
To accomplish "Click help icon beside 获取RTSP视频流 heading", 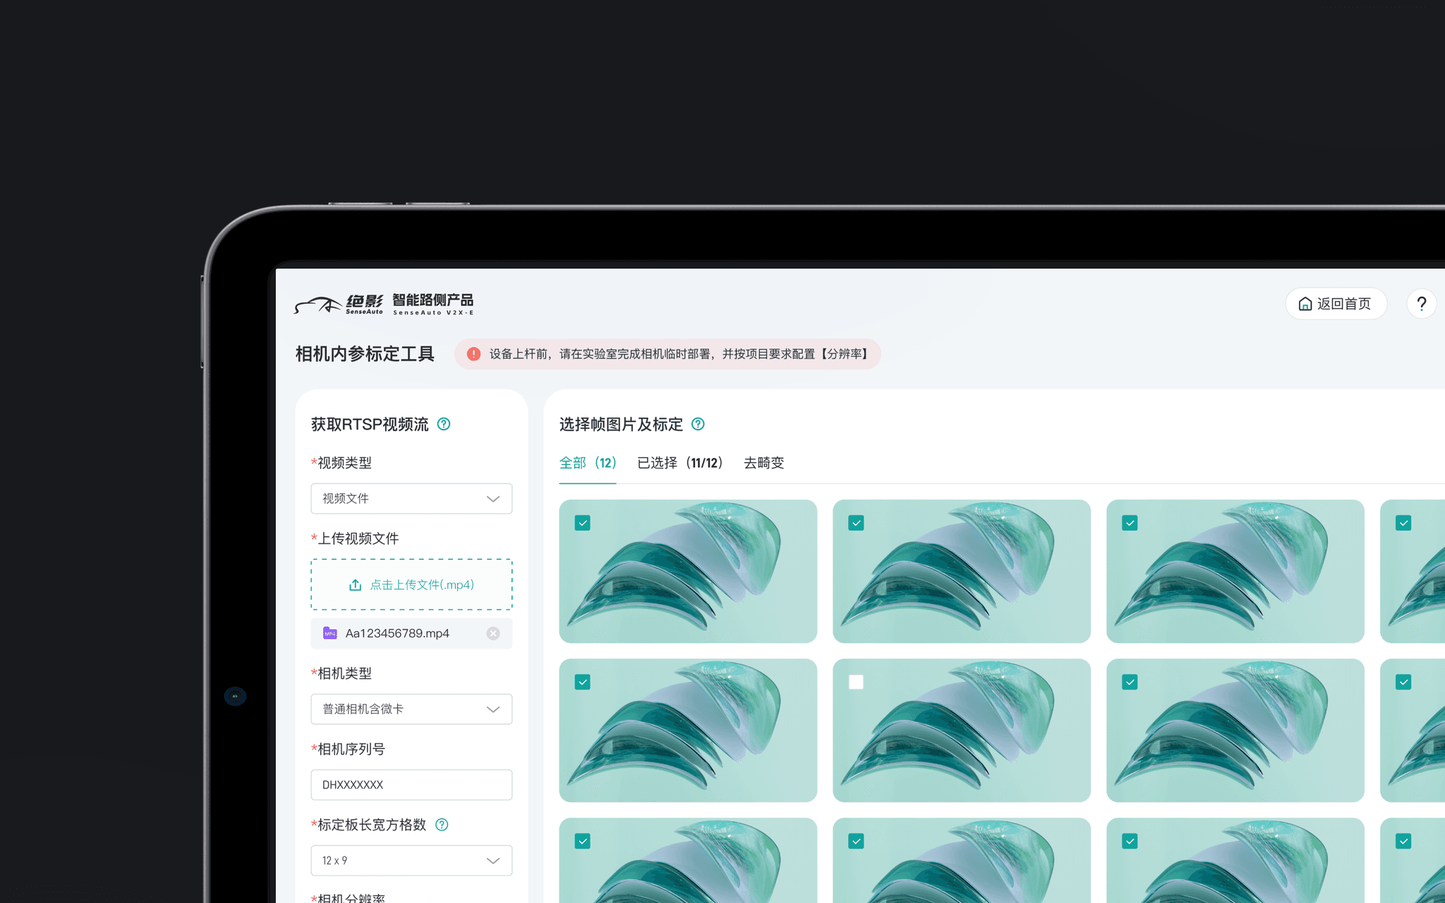I will coord(444,424).
